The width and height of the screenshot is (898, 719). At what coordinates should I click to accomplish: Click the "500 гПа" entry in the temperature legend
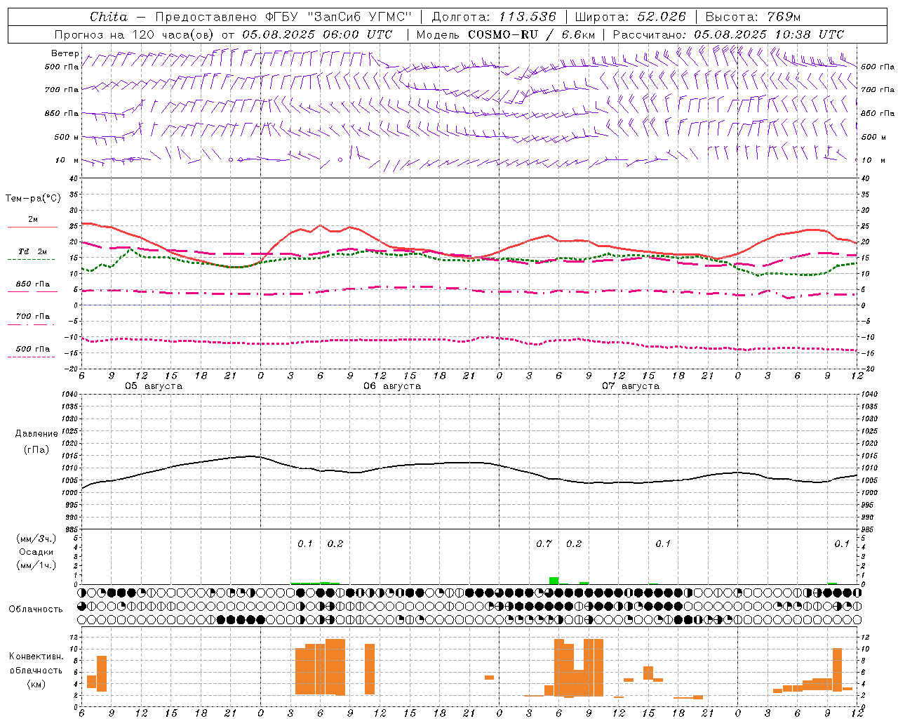(x=32, y=349)
